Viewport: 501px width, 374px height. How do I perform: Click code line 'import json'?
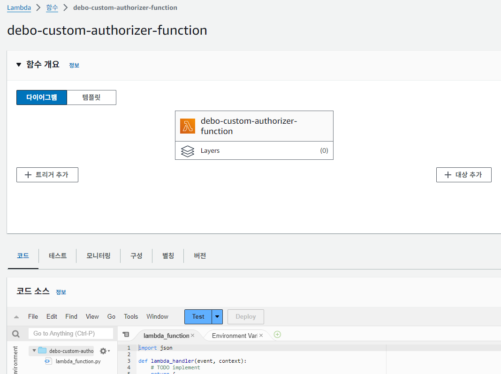coord(155,348)
